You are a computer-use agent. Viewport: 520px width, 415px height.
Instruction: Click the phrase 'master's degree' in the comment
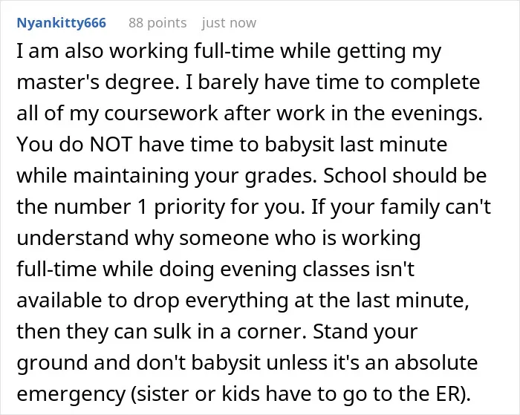tap(96, 82)
